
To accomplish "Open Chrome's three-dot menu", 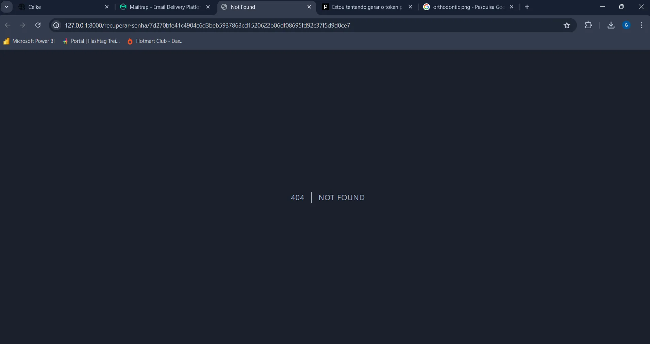I will [641, 25].
